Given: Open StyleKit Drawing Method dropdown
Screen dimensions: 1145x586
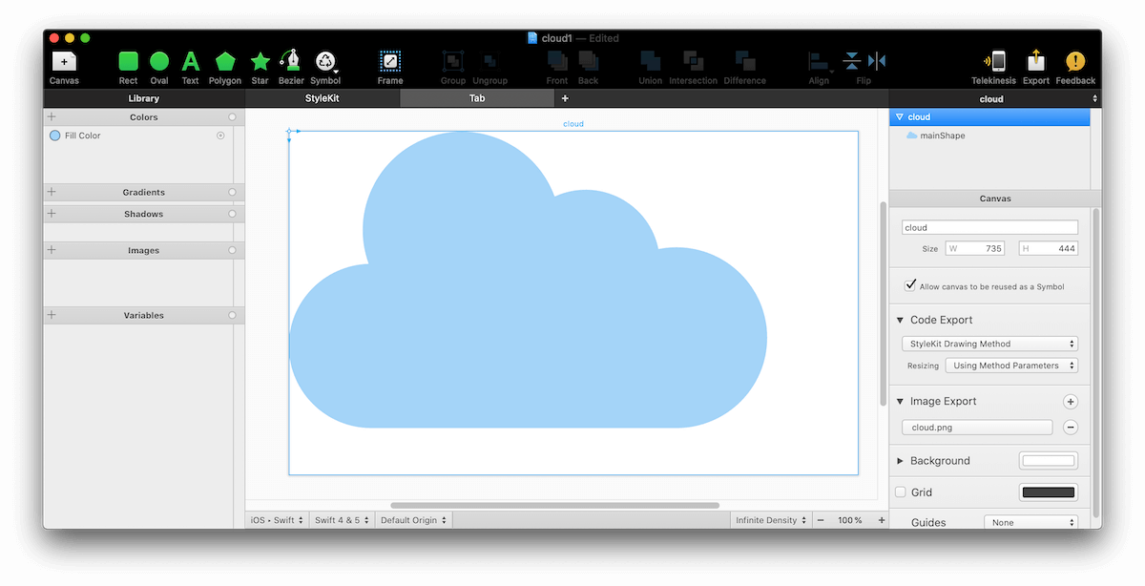Looking at the screenshot, I should point(989,344).
